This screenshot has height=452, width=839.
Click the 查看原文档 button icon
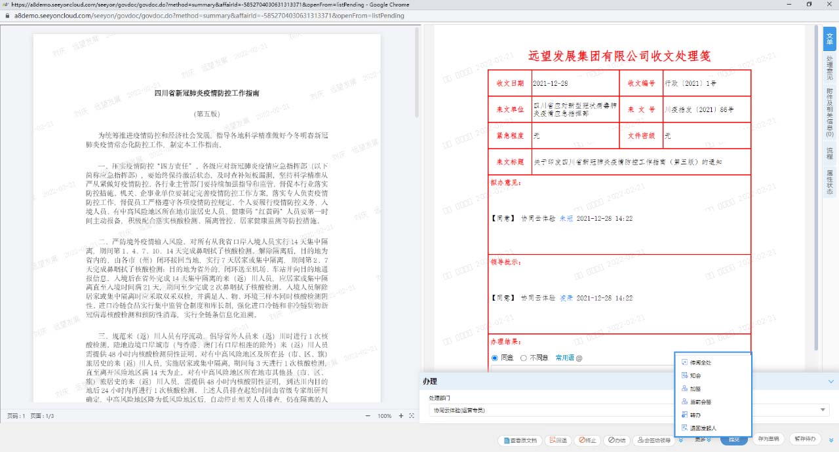pyautogui.click(x=505, y=440)
